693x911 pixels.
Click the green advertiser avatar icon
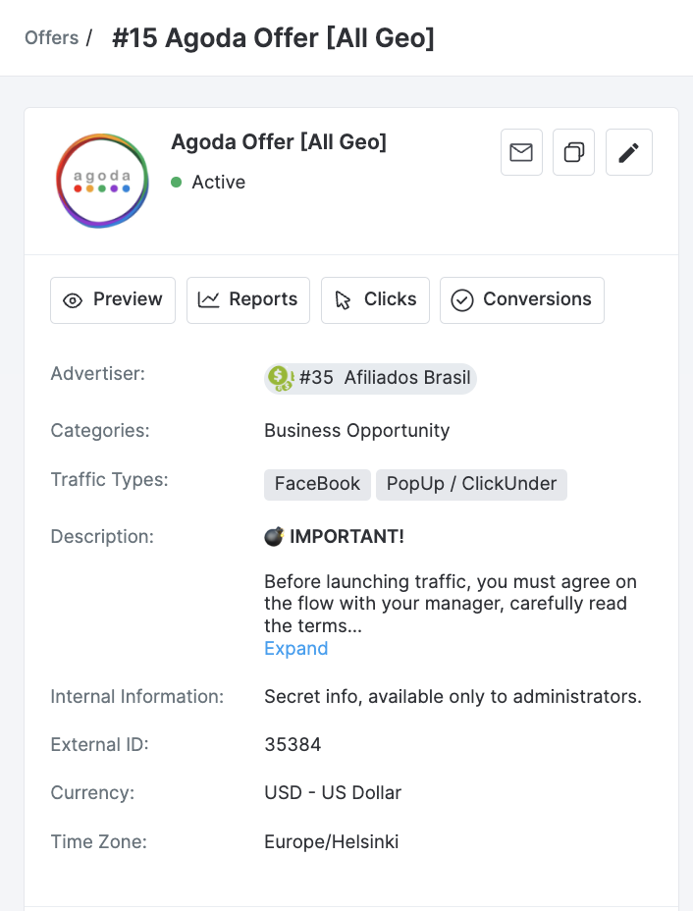[x=280, y=378]
